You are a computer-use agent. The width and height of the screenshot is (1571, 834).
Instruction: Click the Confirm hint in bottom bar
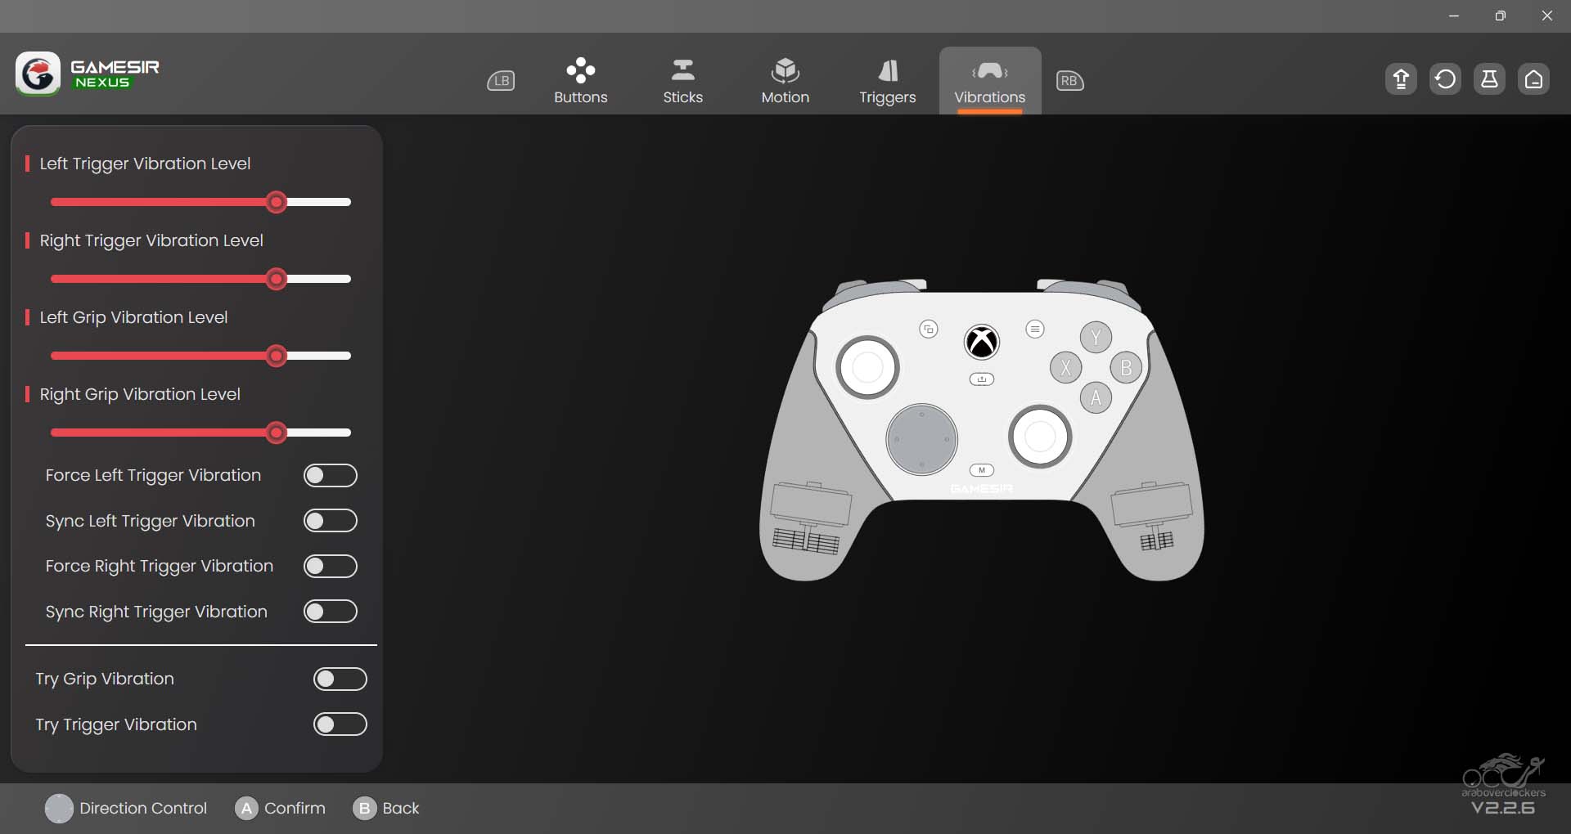[280, 808]
